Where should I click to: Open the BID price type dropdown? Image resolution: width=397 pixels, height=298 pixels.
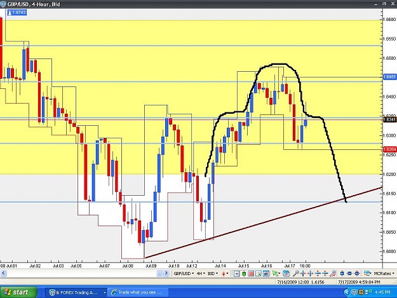click(213, 273)
